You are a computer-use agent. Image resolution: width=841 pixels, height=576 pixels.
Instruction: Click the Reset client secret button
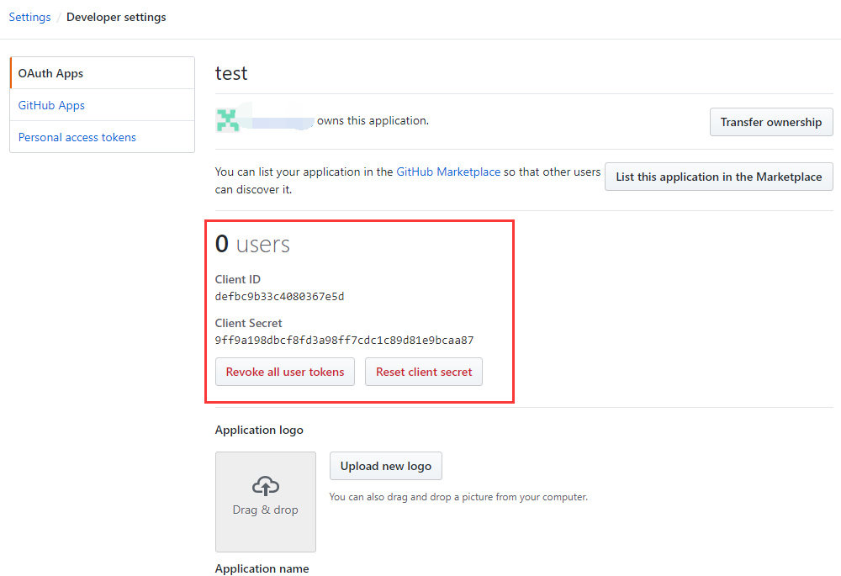pos(424,372)
